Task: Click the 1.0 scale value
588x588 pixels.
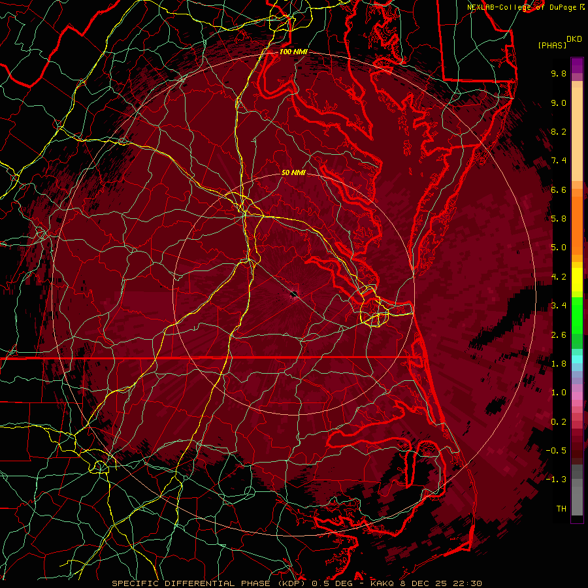Action: click(559, 393)
